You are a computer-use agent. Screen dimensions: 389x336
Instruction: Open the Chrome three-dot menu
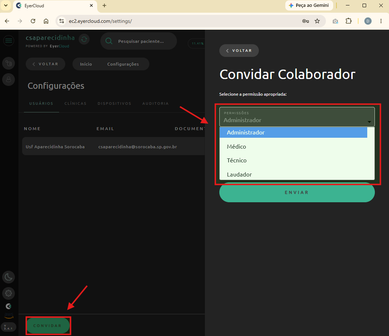pyautogui.click(x=381, y=21)
